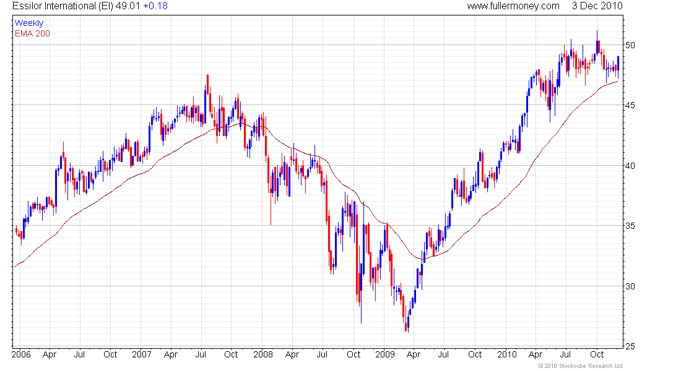Click the 25 price axis label
This screenshot has height=371, width=681.
[x=630, y=346]
